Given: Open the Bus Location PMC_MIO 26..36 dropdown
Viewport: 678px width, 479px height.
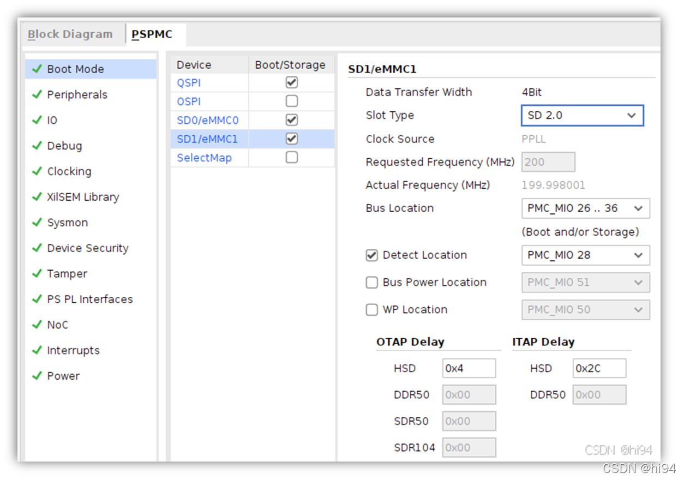Looking at the screenshot, I should point(586,208).
